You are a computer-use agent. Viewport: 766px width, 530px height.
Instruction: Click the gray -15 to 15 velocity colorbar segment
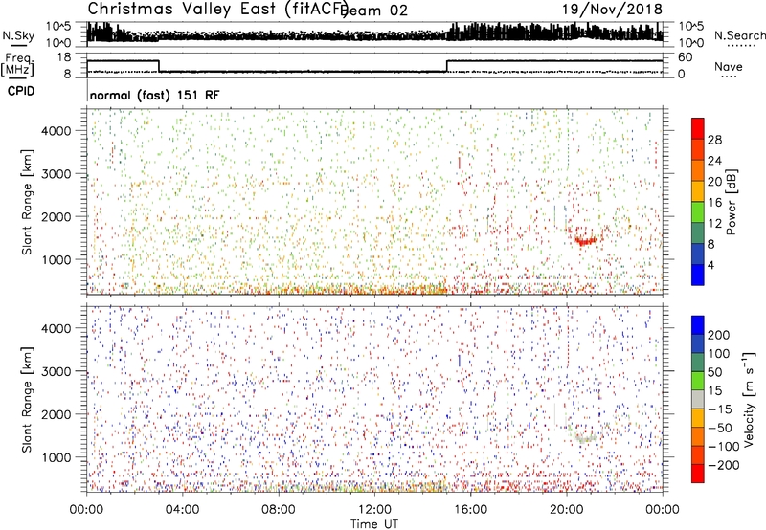coord(698,399)
